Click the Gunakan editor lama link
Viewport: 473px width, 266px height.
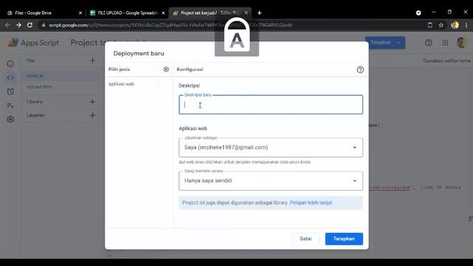click(446, 61)
